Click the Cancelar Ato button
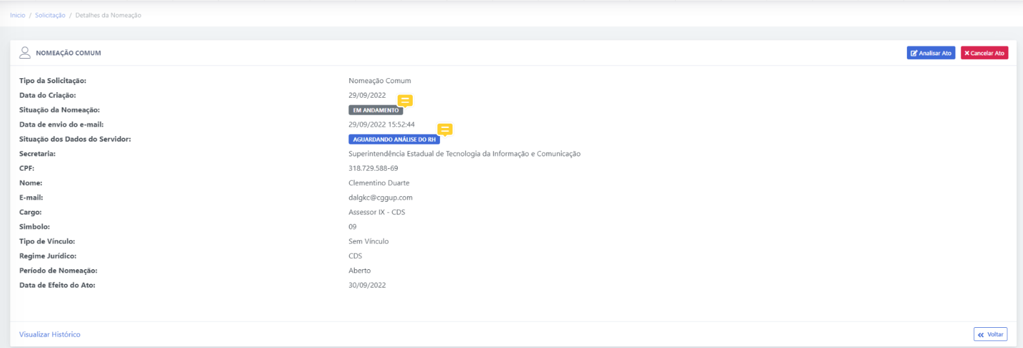This screenshot has width=1023, height=348. [x=985, y=53]
